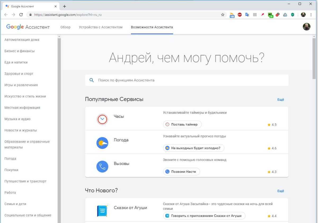Open the Adblock Plus extension icon
The image size is (318, 223).
click(240, 15)
